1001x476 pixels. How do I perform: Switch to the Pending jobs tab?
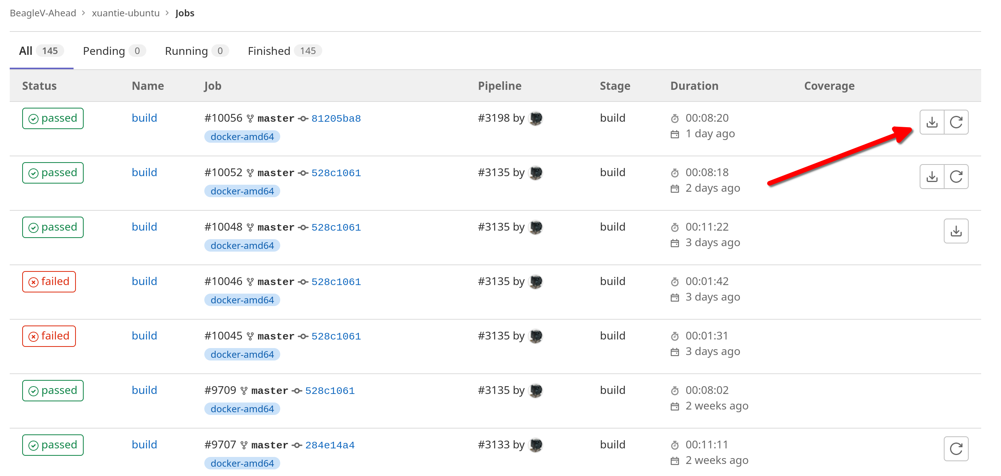point(114,51)
